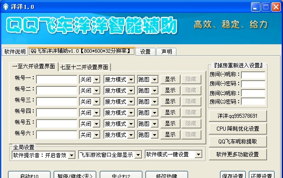Click the 帐号三 input field
283x178 pixels.
tap(57, 101)
